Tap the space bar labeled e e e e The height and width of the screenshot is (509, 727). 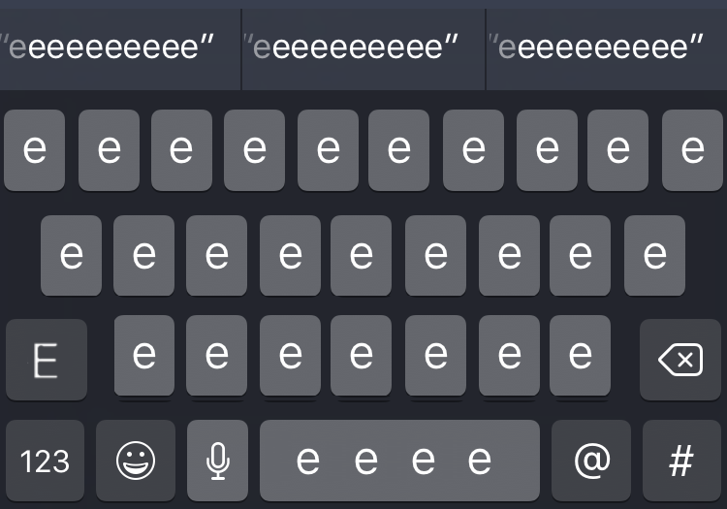click(399, 461)
